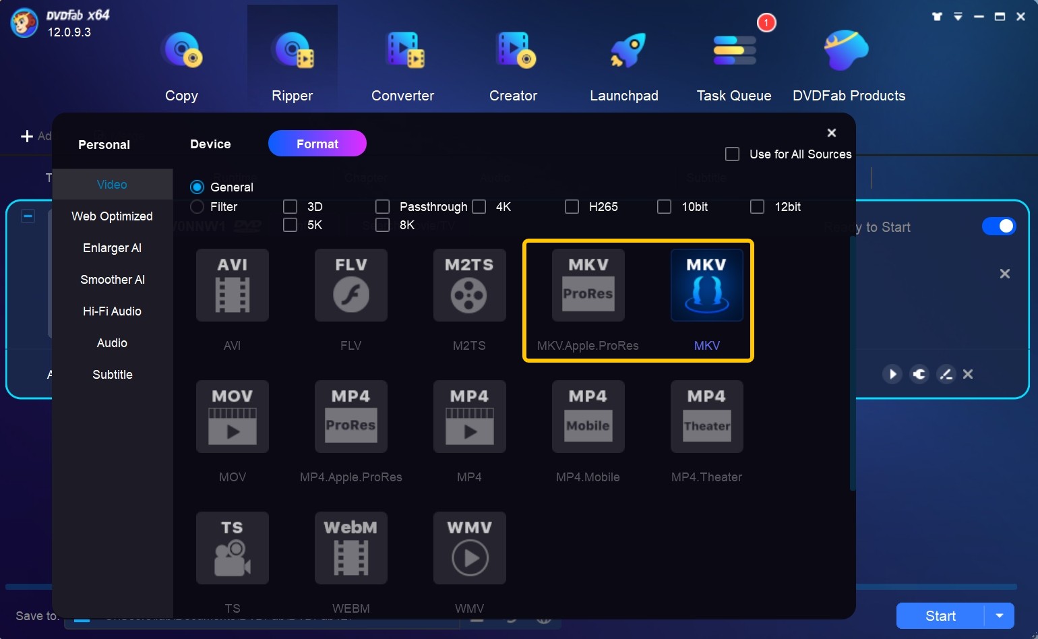
Task: Select the plain MP4 format icon
Action: point(470,417)
